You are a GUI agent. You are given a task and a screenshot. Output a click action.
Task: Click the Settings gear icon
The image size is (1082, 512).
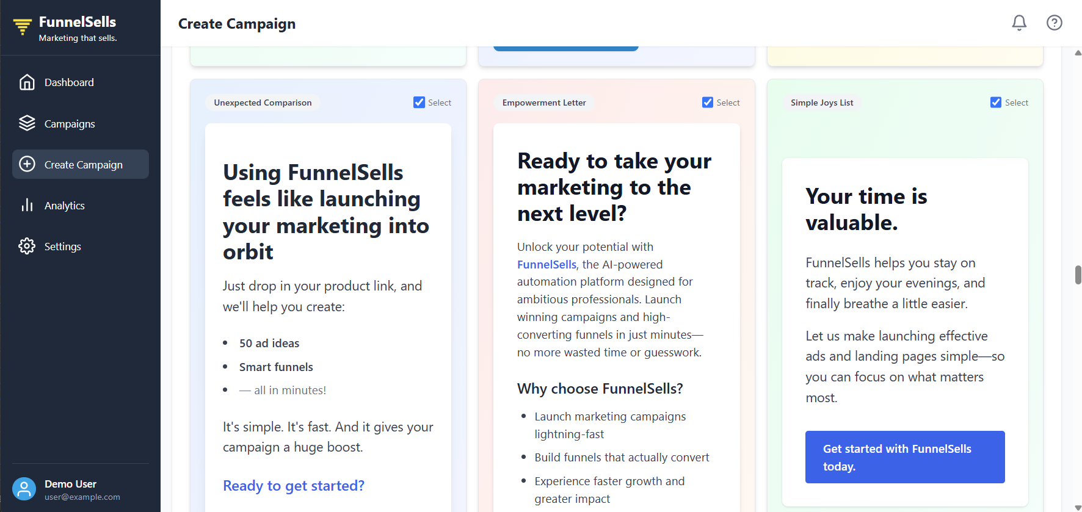pos(27,246)
